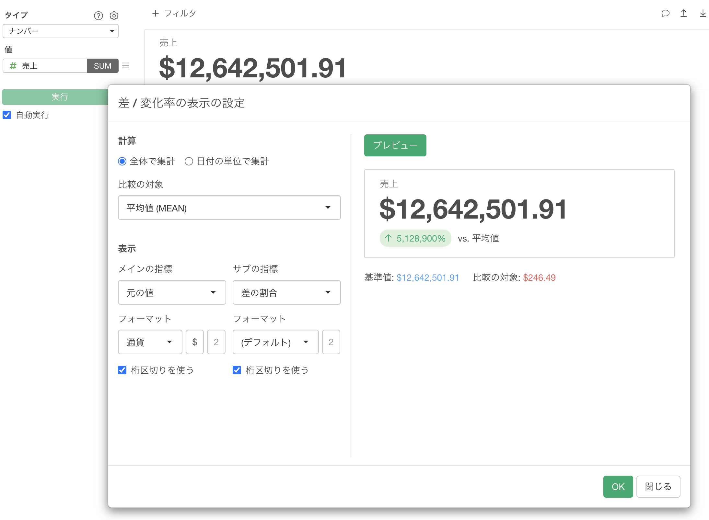This screenshot has height=520, width=709.
Task: Open the 売上 value column menu icon
Action: [x=126, y=66]
